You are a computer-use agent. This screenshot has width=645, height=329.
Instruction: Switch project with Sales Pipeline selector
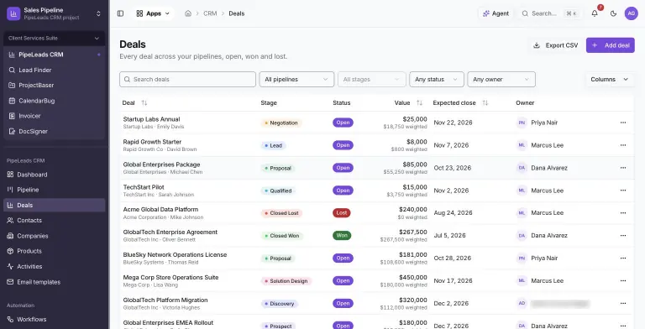click(54, 13)
